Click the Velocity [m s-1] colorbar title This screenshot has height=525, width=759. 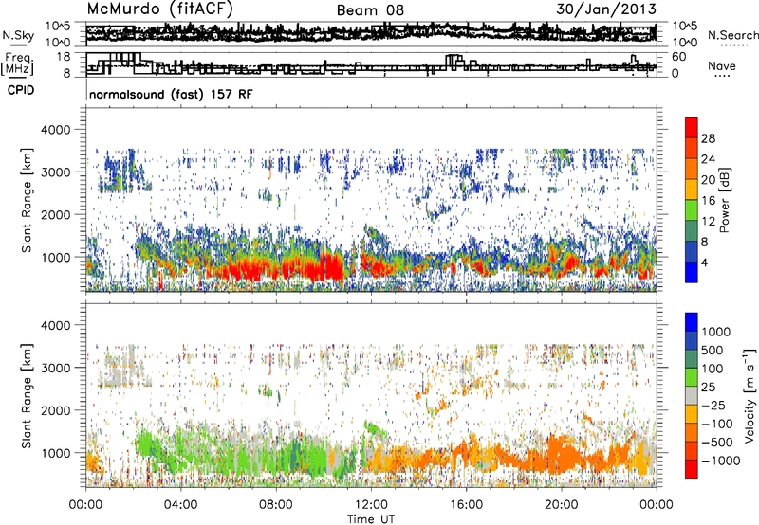(750, 395)
